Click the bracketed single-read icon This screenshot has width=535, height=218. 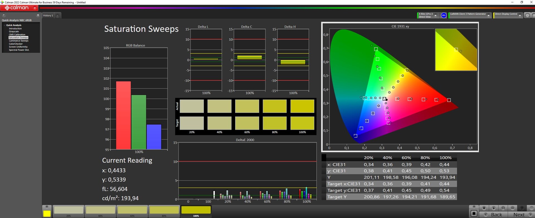click(x=503, y=208)
